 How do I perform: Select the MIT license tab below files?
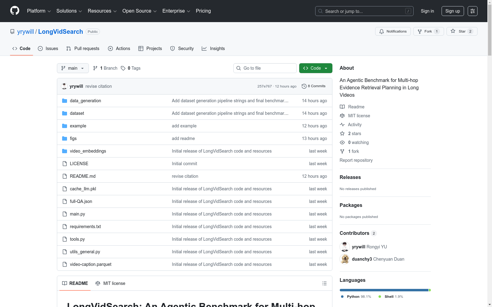(110, 283)
